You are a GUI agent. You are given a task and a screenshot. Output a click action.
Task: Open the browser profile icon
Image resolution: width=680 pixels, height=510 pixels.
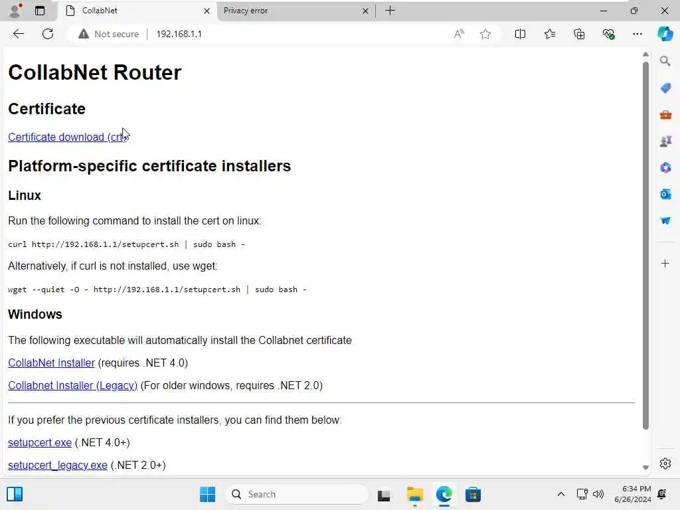click(x=16, y=11)
